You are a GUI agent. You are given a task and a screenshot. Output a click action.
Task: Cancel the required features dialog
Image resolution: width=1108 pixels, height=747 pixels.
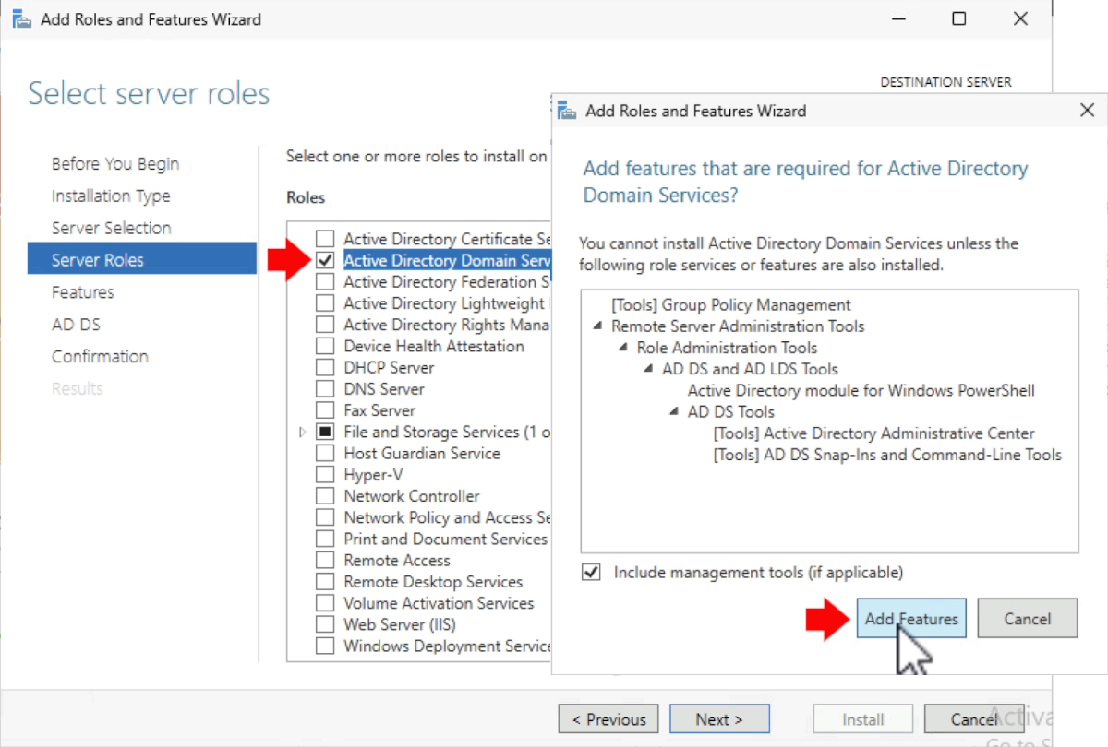click(1027, 618)
